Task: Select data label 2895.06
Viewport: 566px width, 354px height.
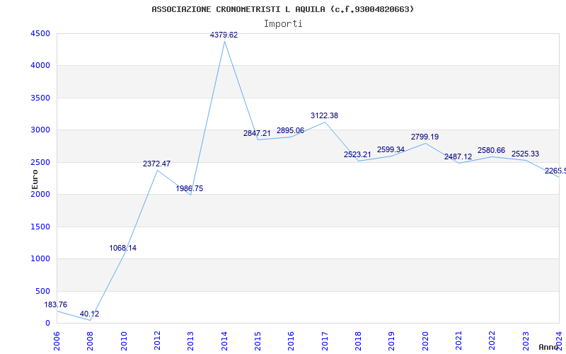Action: 290,130
